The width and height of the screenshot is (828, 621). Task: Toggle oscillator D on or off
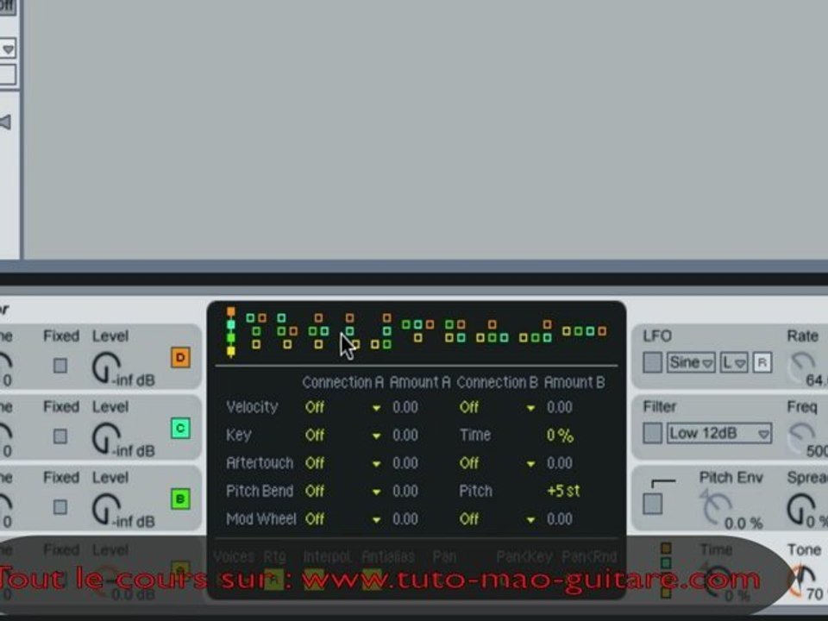point(180,357)
